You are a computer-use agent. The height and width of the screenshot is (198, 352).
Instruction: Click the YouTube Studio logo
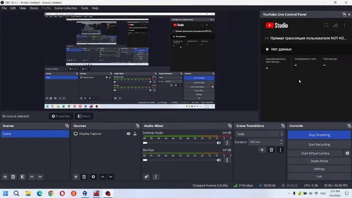(x=277, y=25)
